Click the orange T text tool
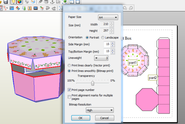 pos(29,8)
